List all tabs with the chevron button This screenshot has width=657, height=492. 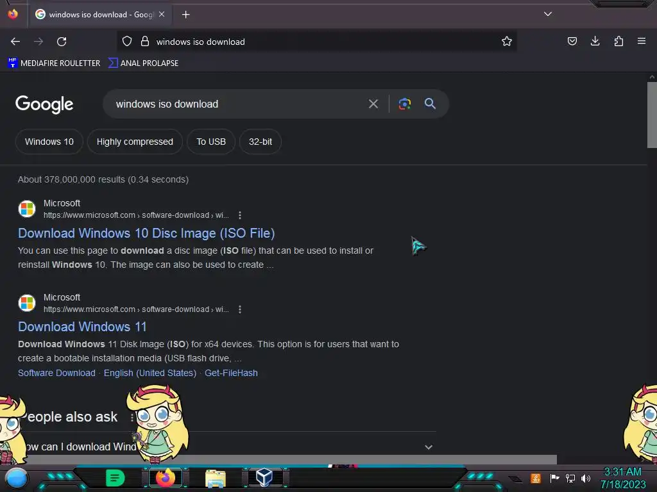pos(548,14)
